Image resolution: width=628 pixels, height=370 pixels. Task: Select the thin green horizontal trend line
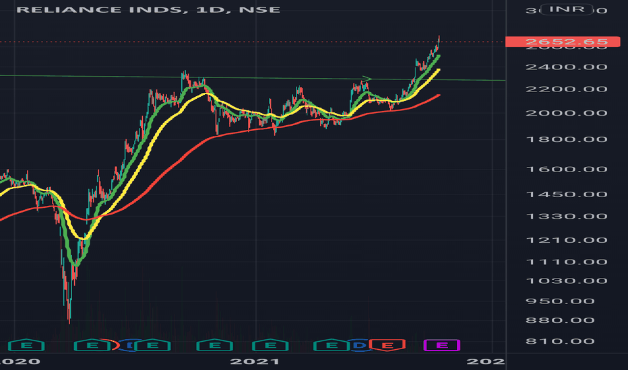tap(252, 78)
